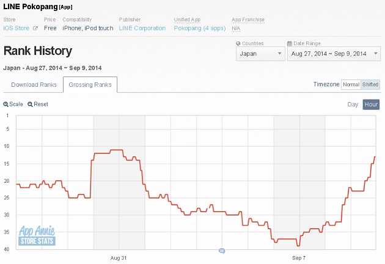Open the iOS Store link
The image size is (385, 264).
[16, 28]
